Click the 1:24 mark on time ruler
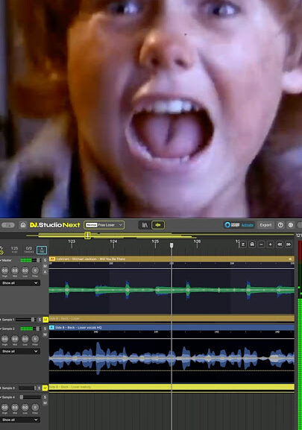This screenshot has height=430, width=302. tap(113, 241)
